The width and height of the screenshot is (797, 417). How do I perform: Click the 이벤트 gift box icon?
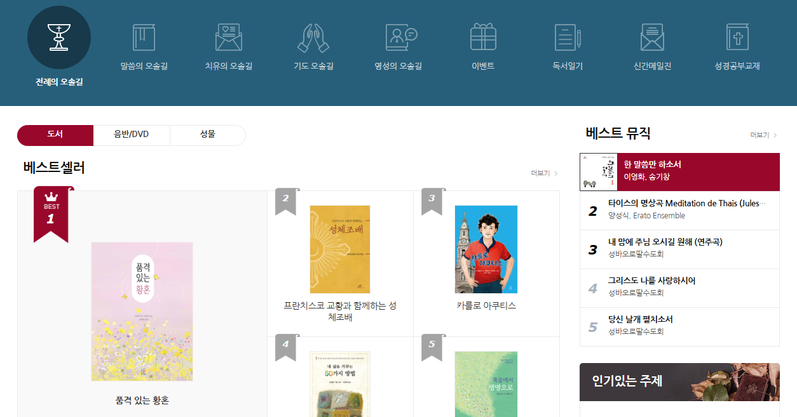(x=482, y=37)
